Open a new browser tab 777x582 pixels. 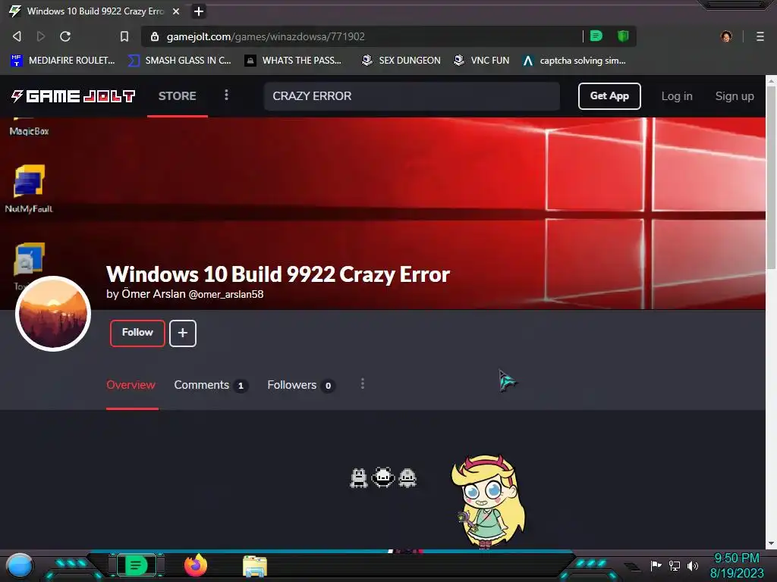coord(199,11)
